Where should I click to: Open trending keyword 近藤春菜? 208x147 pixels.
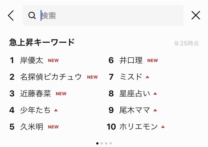click(35, 94)
